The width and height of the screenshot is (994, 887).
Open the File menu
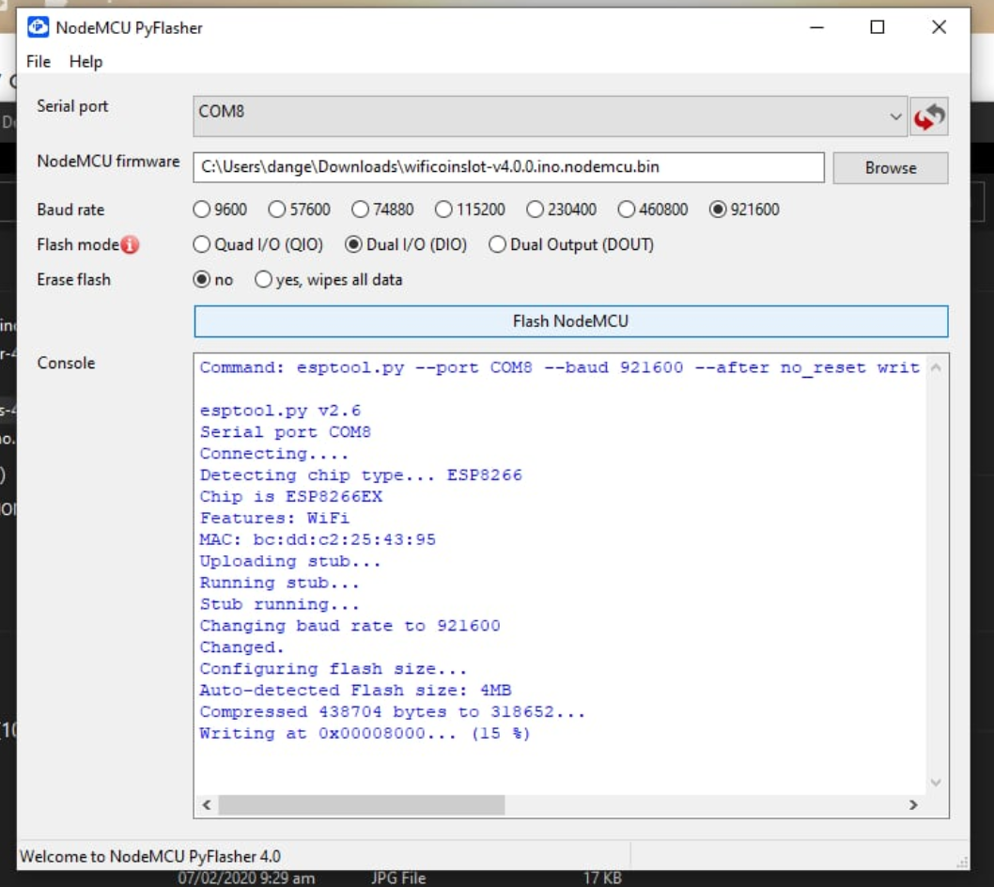click(x=39, y=62)
